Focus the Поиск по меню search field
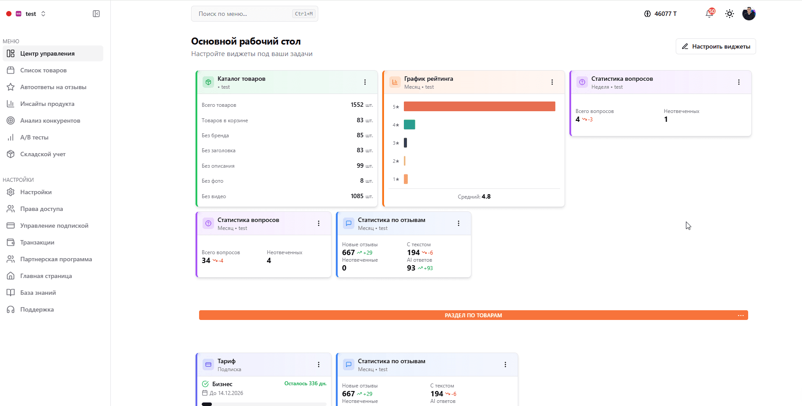Image resolution: width=802 pixels, height=406 pixels. pyautogui.click(x=243, y=14)
